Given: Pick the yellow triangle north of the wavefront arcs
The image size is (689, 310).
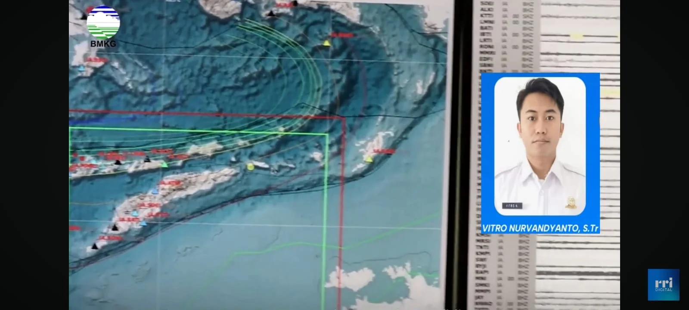Looking at the screenshot, I should click(327, 43).
